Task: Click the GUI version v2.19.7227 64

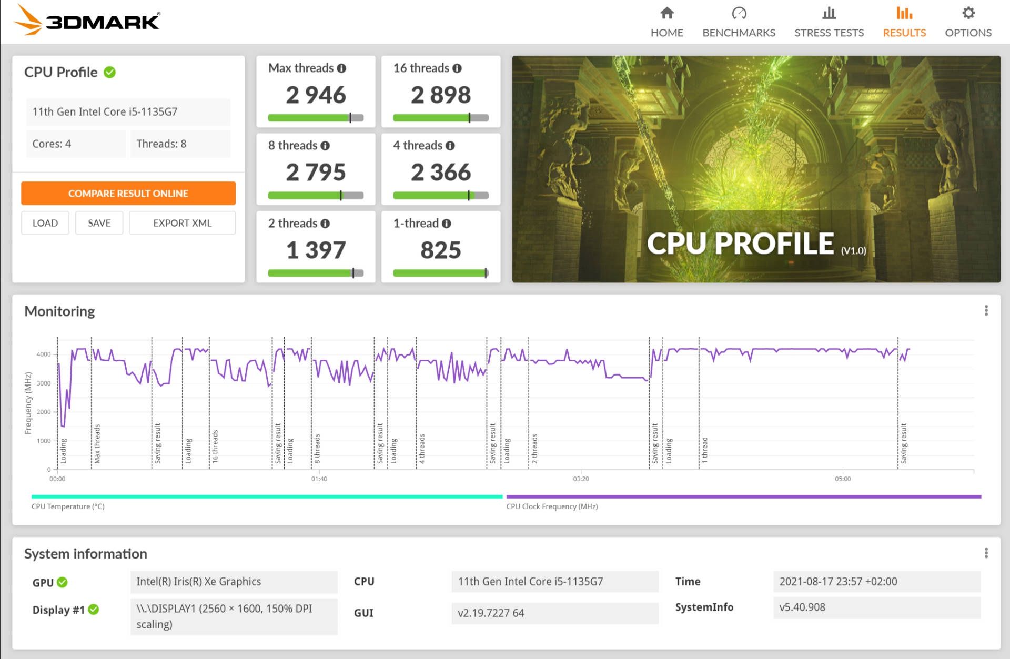Action: point(555,613)
